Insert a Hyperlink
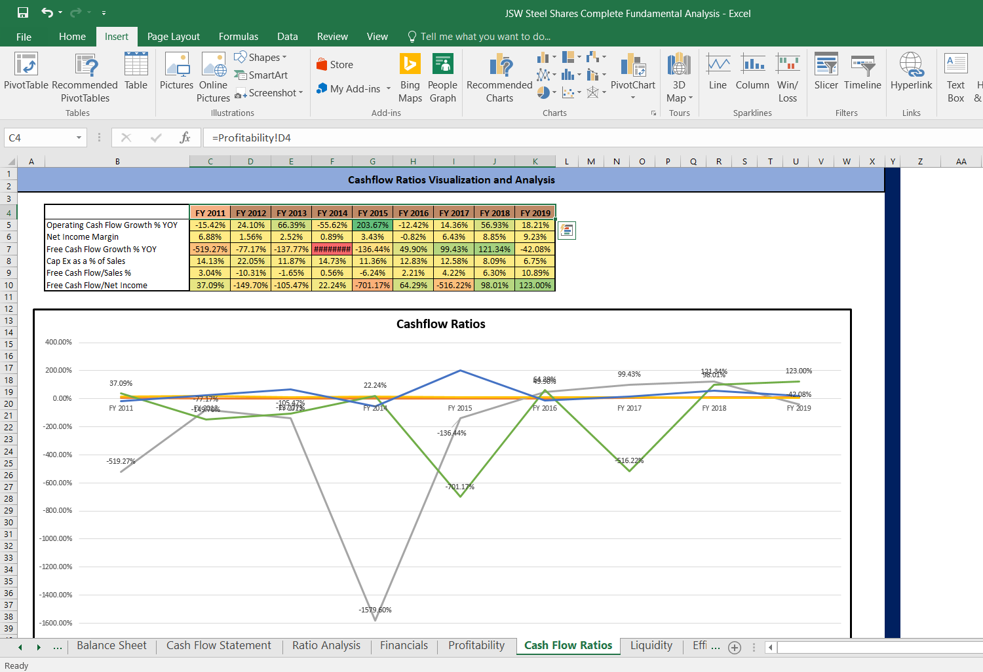This screenshot has width=983, height=672. click(x=912, y=71)
